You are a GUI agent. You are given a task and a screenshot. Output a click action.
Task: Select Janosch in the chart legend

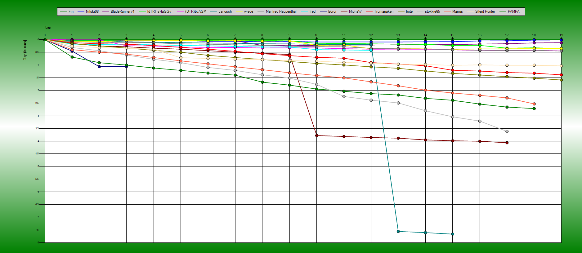221,11
